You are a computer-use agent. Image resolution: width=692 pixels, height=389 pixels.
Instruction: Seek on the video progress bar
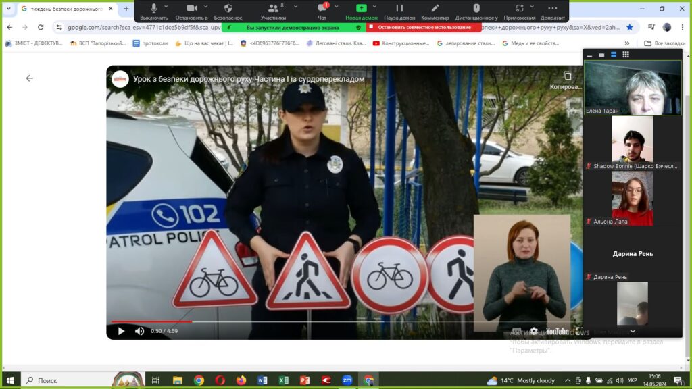tap(344, 321)
